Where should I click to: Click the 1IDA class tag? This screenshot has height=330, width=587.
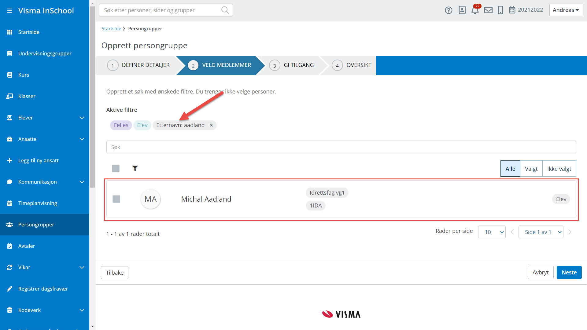[316, 206]
